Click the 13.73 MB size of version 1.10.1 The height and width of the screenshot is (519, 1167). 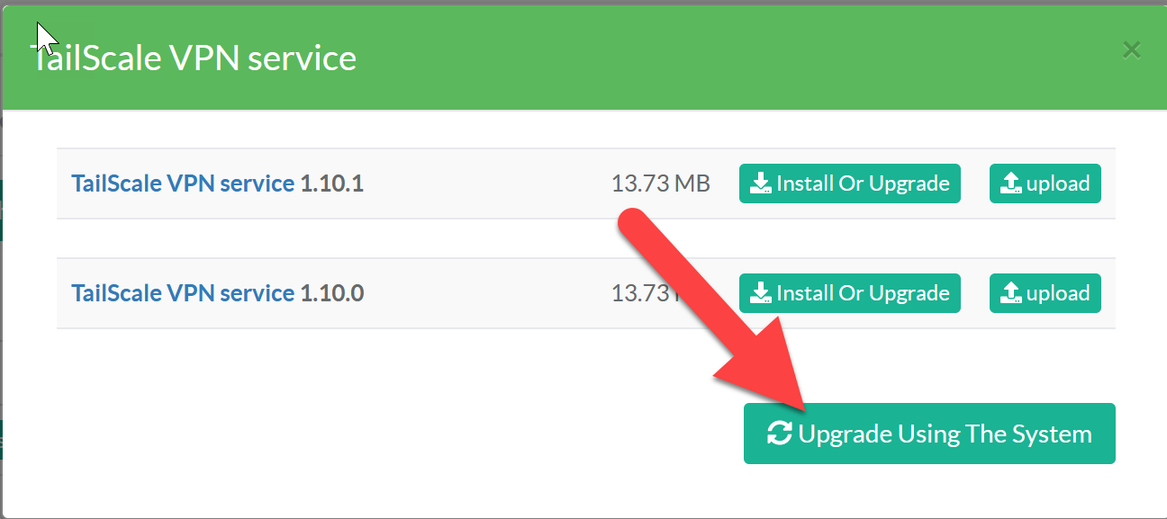(660, 183)
